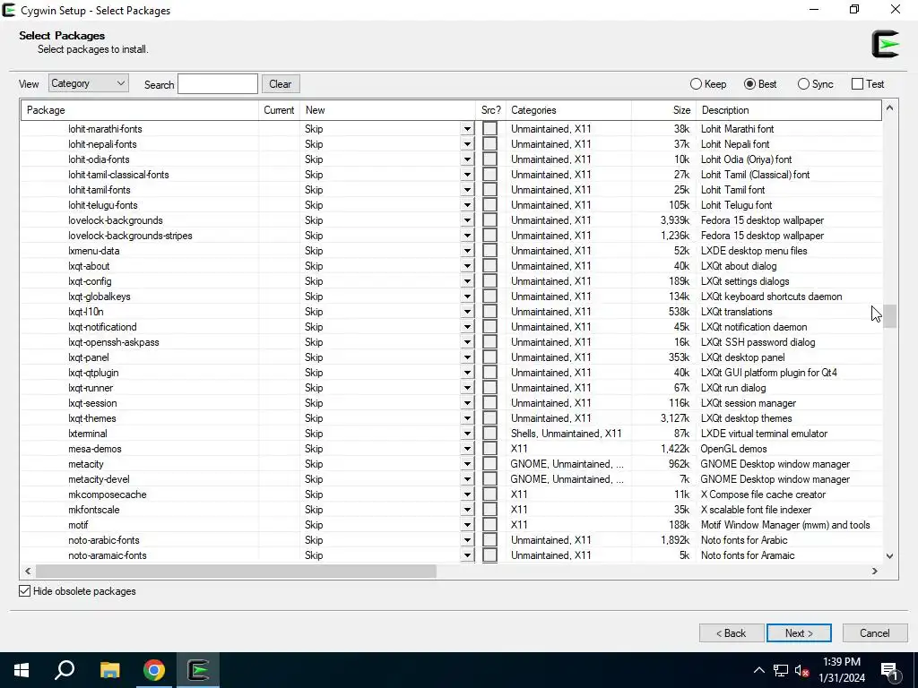Screen dimensions: 918x688
Task: Open version dropdown for metacity
Action: [x=467, y=464]
